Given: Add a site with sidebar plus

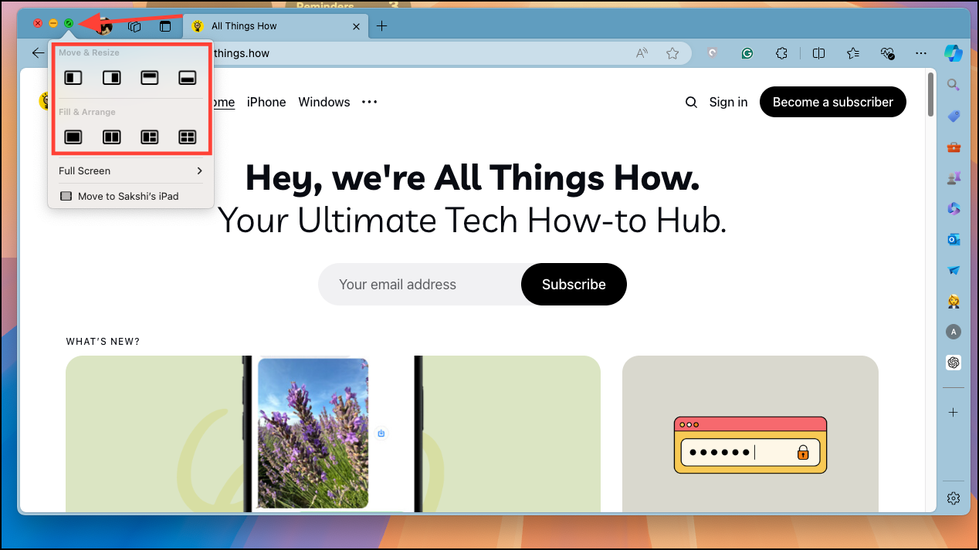Looking at the screenshot, I should (954, 413).
